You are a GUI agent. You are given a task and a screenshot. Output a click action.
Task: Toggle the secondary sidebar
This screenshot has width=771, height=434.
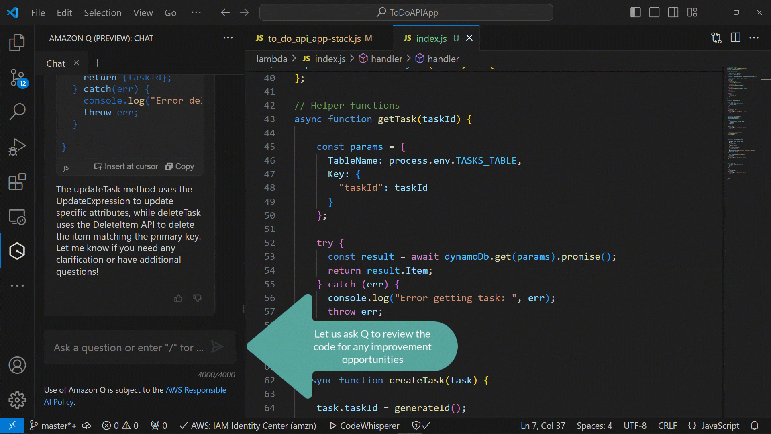point(673,12)
